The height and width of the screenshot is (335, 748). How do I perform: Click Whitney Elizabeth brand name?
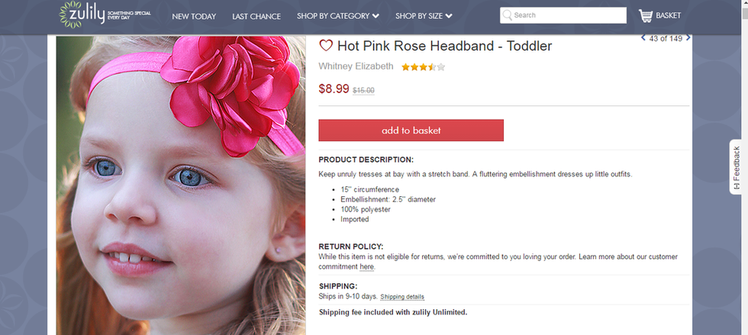click(356, 66)
